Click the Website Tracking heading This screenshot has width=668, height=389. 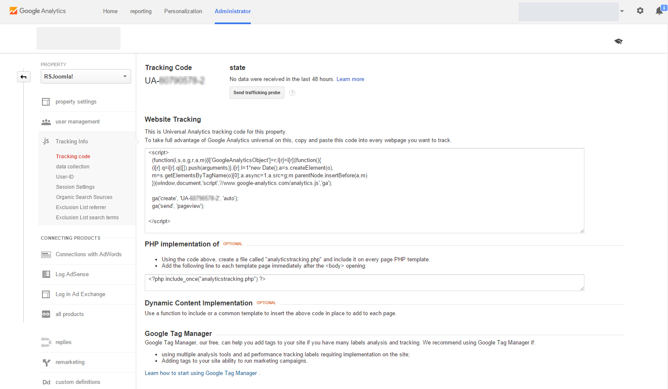click(x=173, y=120)
